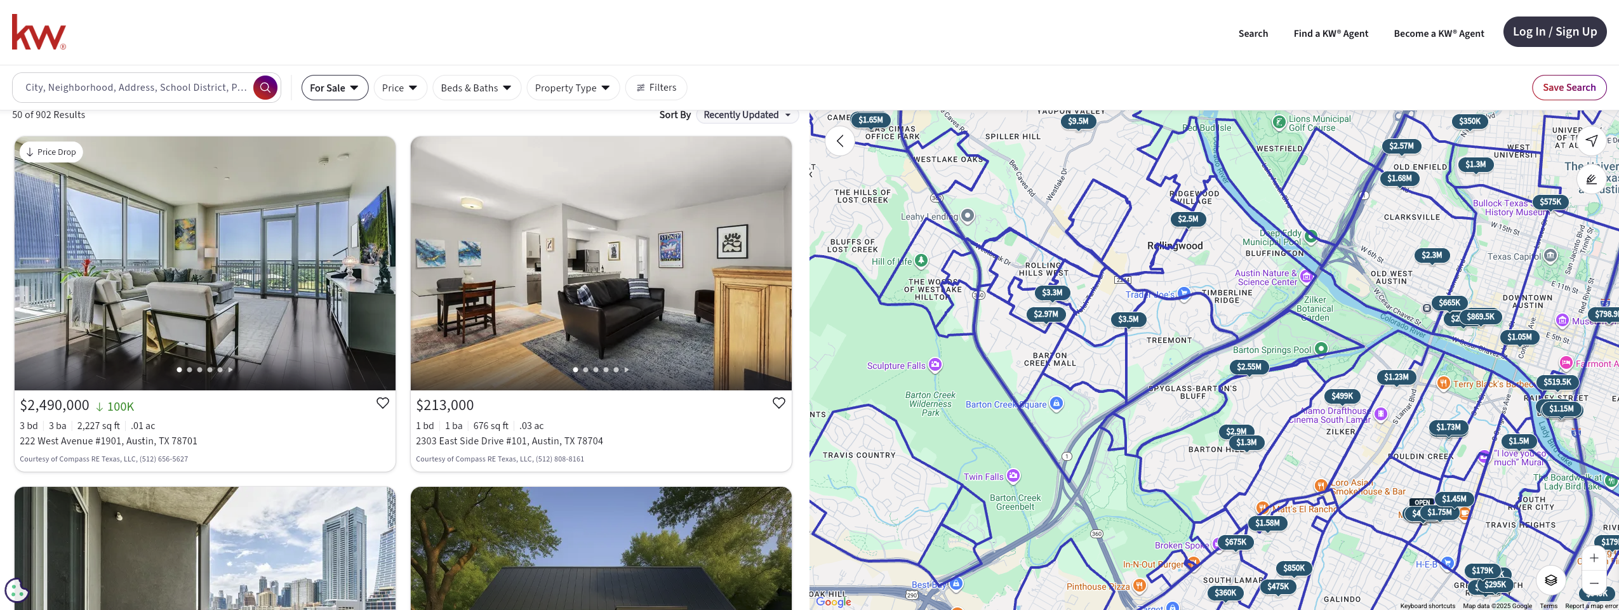The image size is (1619, 610).
Task: Click the KW logo
Action: (x=39, y=32)
